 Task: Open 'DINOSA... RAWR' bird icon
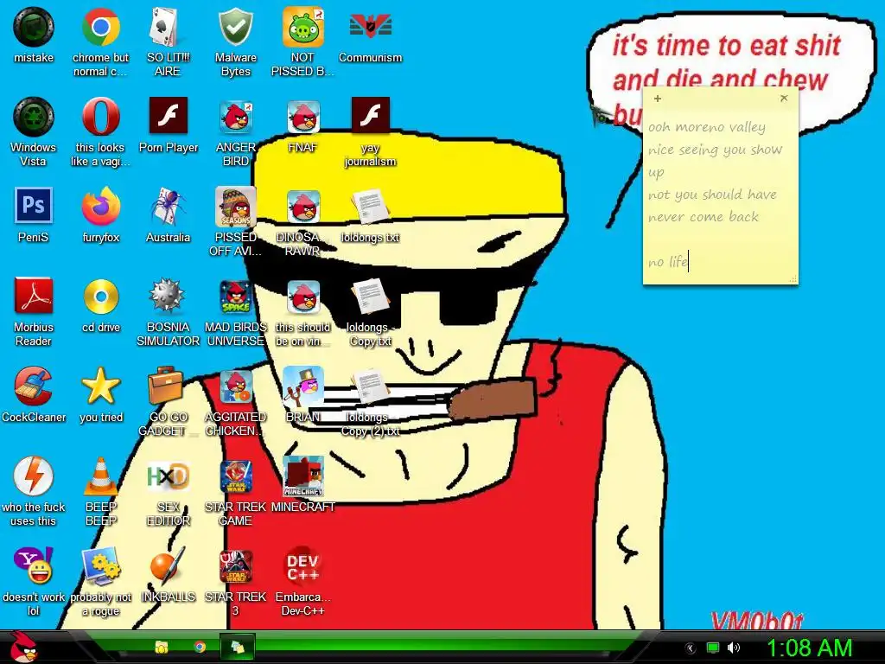click(x=303, y=206)
